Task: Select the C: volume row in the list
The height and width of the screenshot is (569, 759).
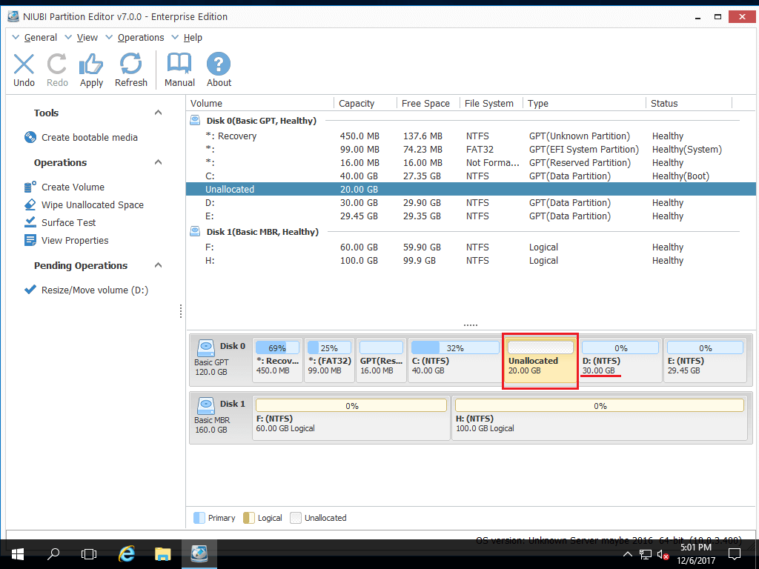Action: [471, 176]
